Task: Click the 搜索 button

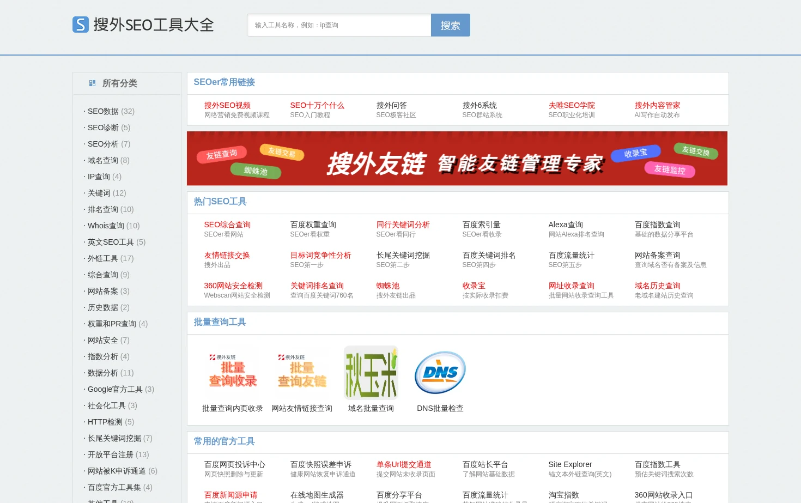Action: coord(451,25)
